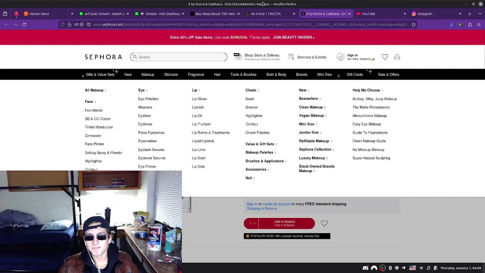Expand the Cheek category

coord(252,90)
